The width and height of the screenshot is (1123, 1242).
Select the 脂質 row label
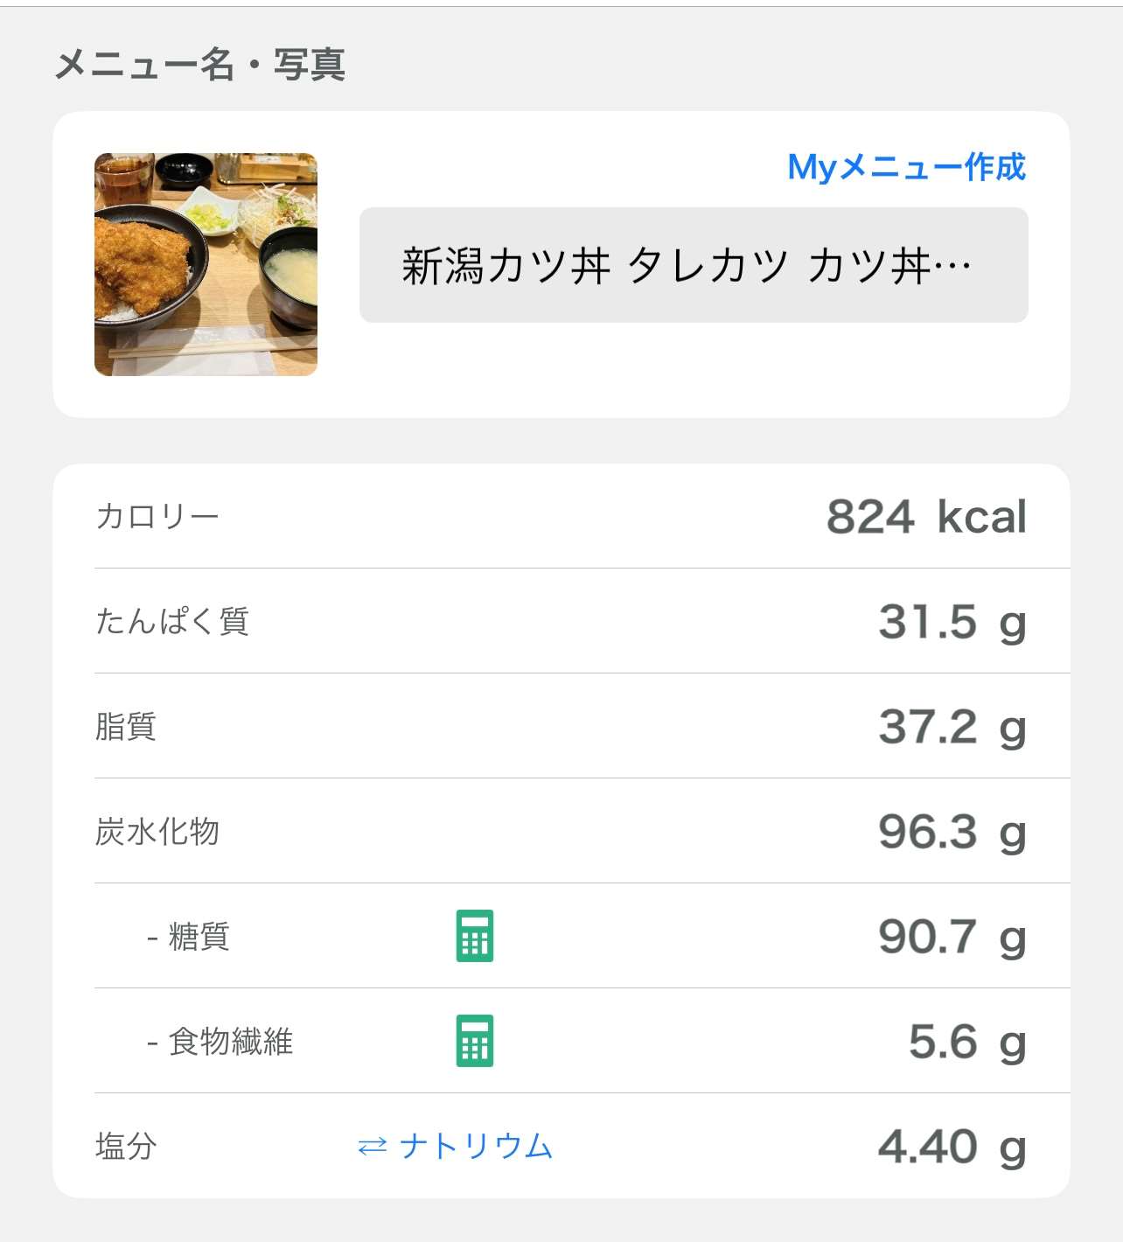click(126, 726)
